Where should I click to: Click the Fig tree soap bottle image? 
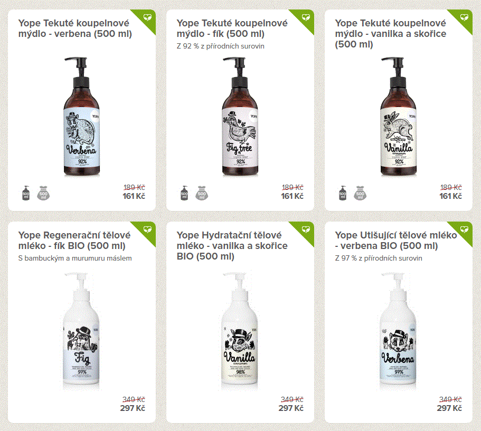[x=240, y=117]
